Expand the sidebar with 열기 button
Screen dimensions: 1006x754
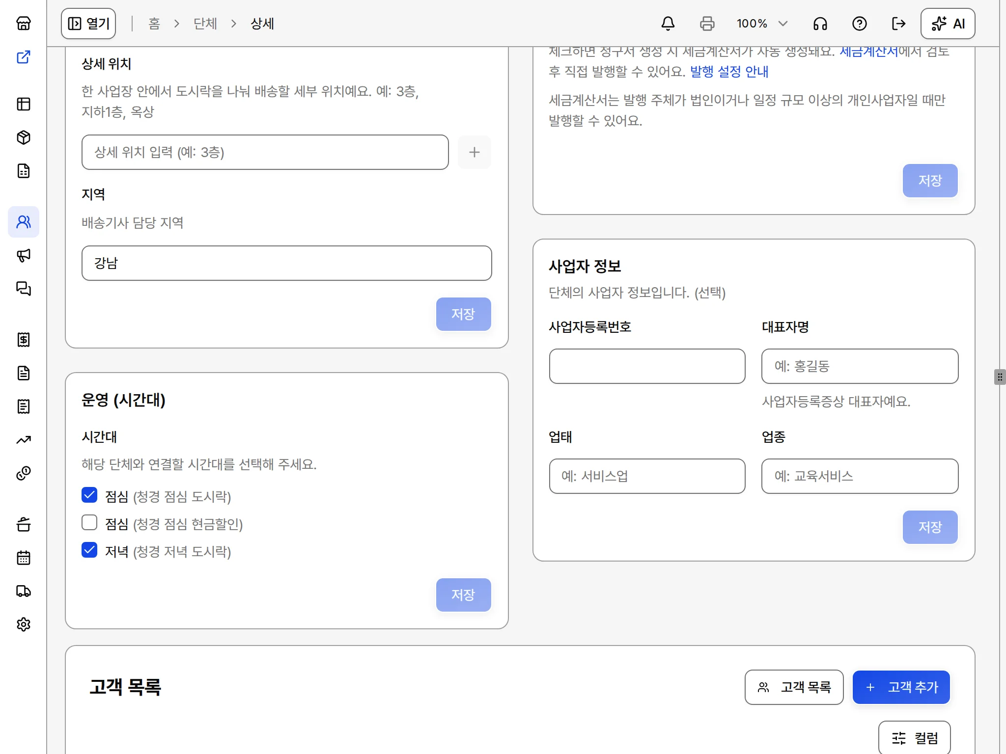pos(88,24)
